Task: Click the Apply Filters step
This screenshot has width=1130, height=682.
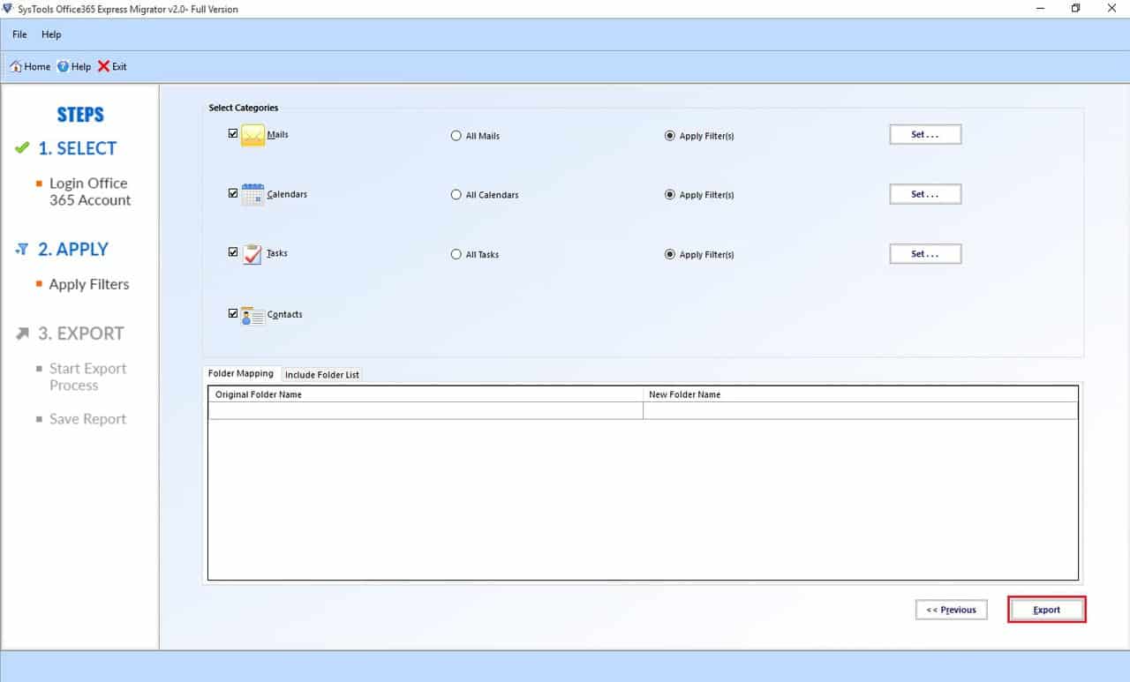Action: [89, 284]
